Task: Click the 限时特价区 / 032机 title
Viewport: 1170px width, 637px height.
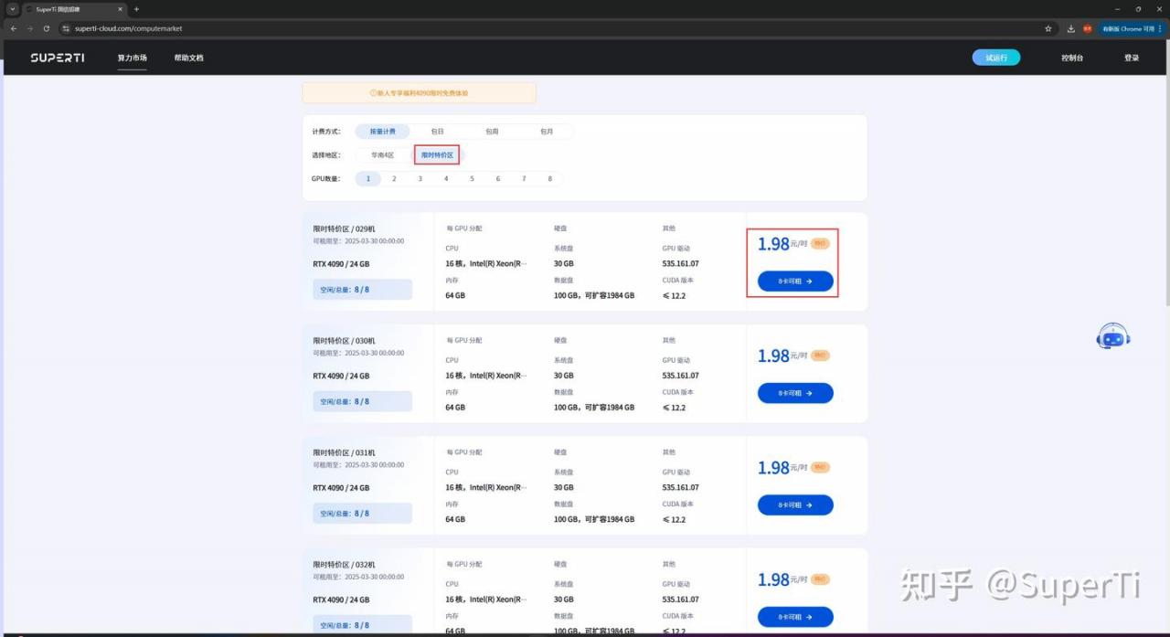Action: [345, 565]
